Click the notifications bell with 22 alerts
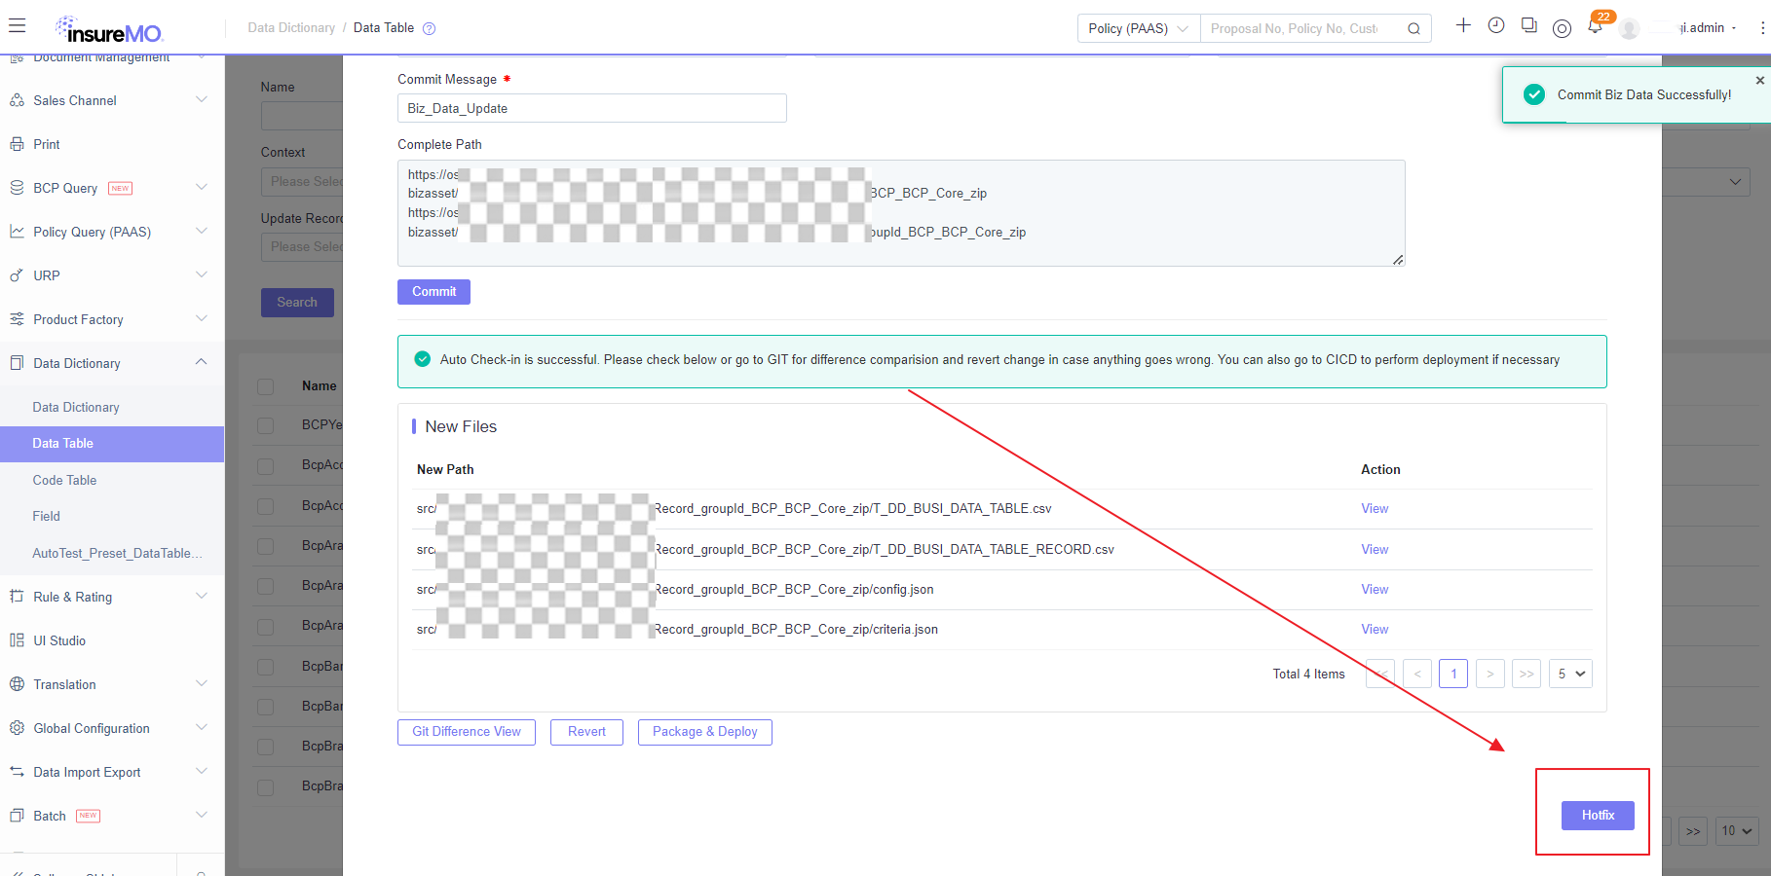This screenshot has width=1771, height=876. [x=1595, y=26]
